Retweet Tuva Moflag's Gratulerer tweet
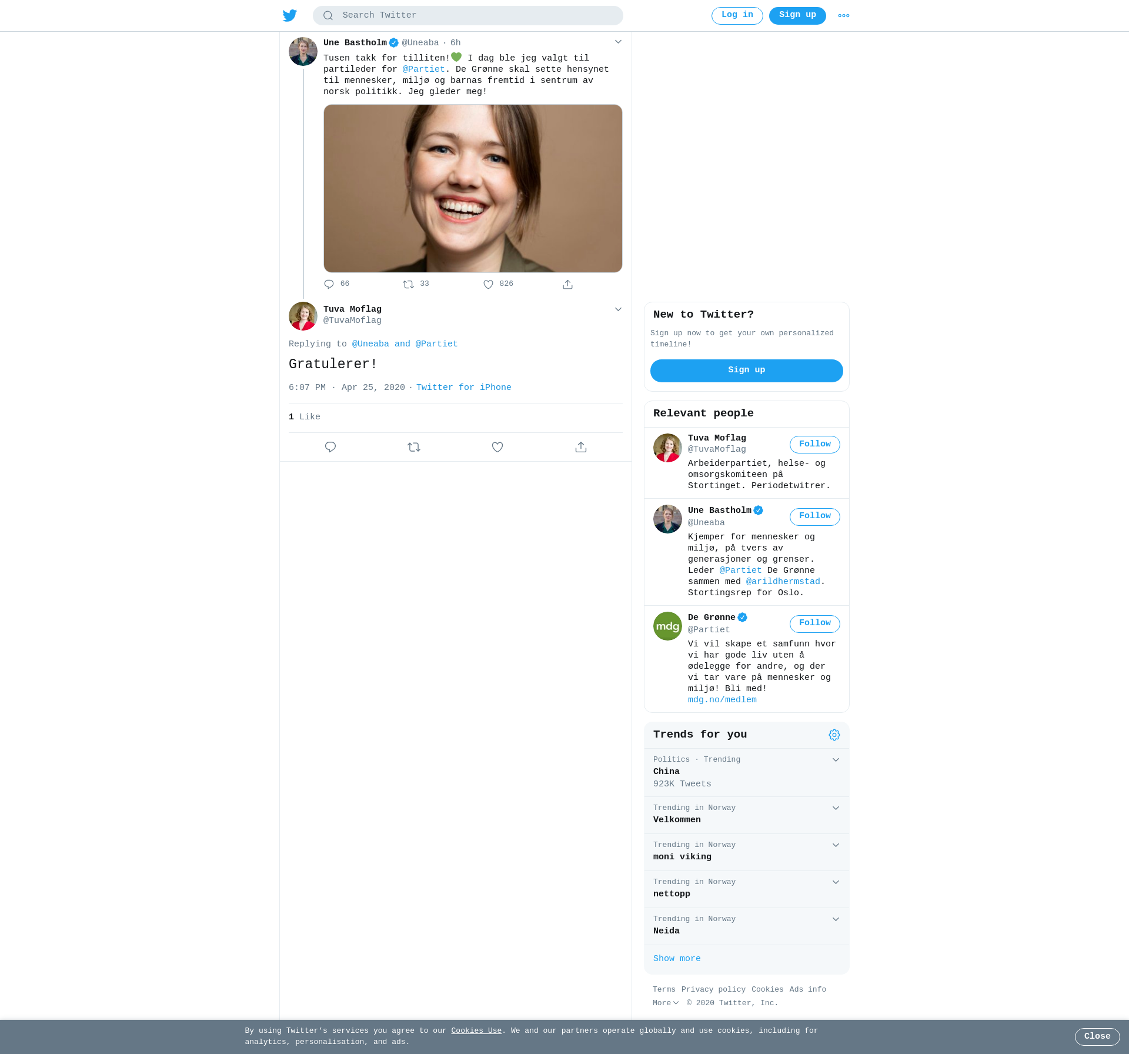The width and height of the screenshot is (1129, 1054). pos(414,447)
